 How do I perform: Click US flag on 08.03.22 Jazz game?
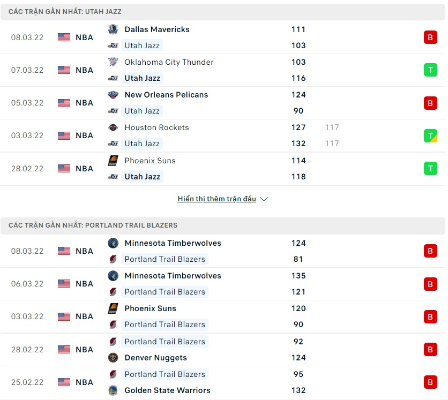[64, 37]
